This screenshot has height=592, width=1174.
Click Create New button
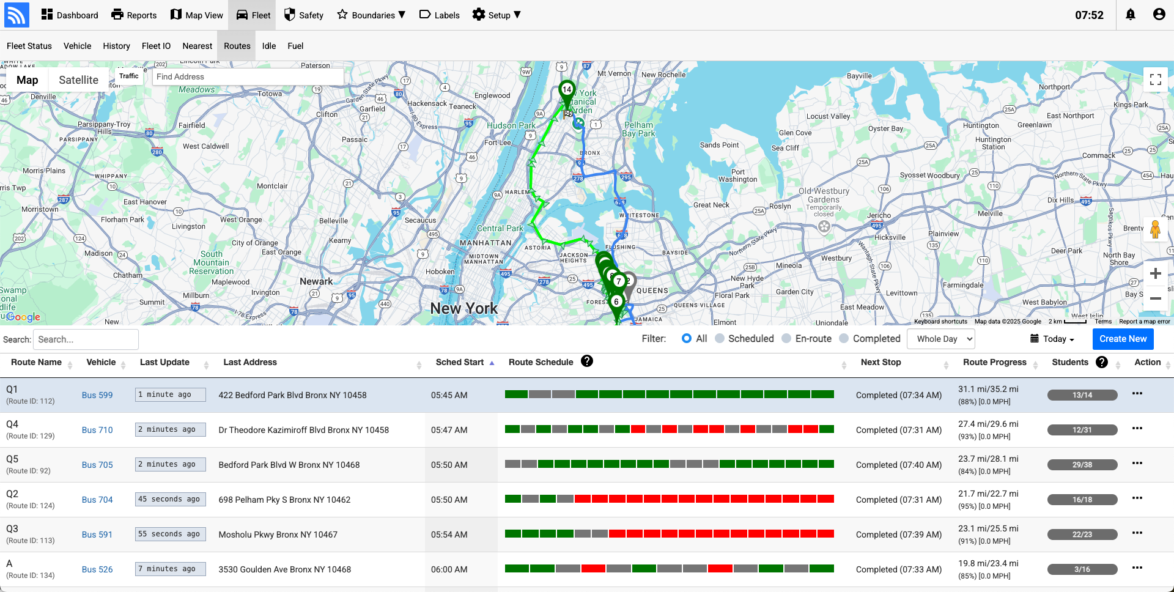coord(1123,339)
